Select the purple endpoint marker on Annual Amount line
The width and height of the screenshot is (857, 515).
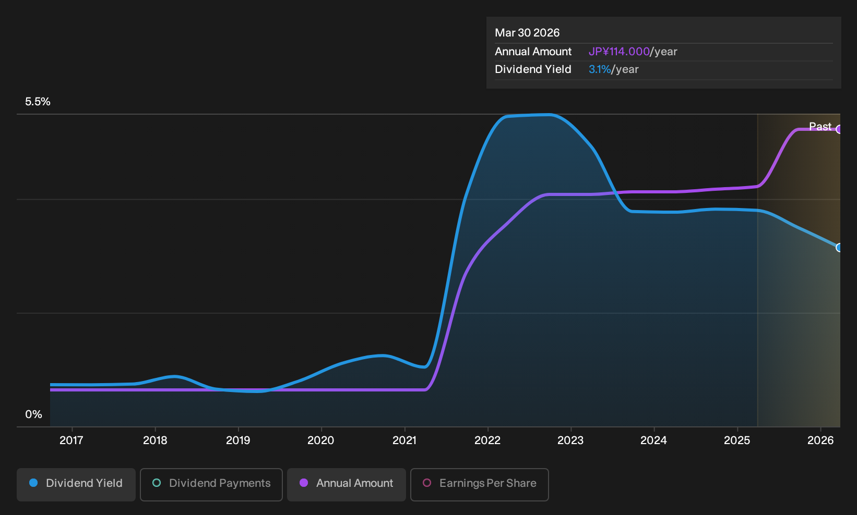point(839,129)
